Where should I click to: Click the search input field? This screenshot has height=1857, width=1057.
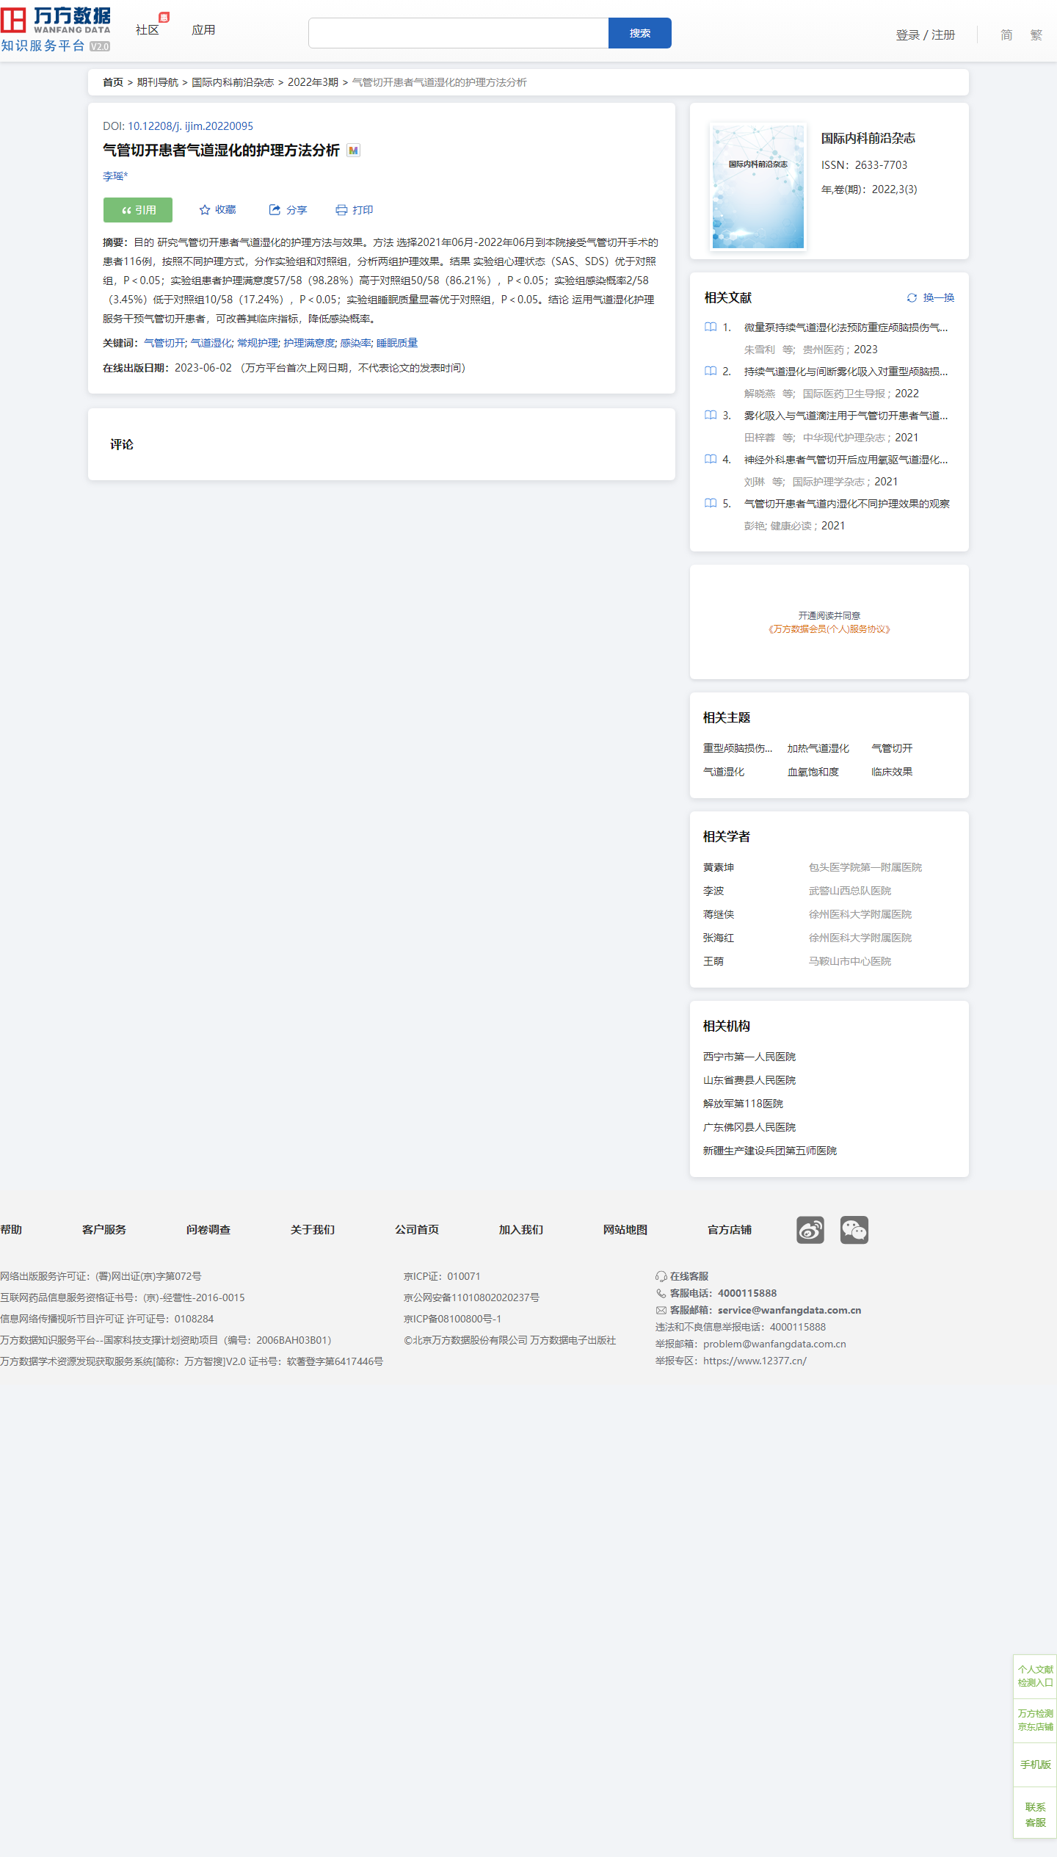458,33
